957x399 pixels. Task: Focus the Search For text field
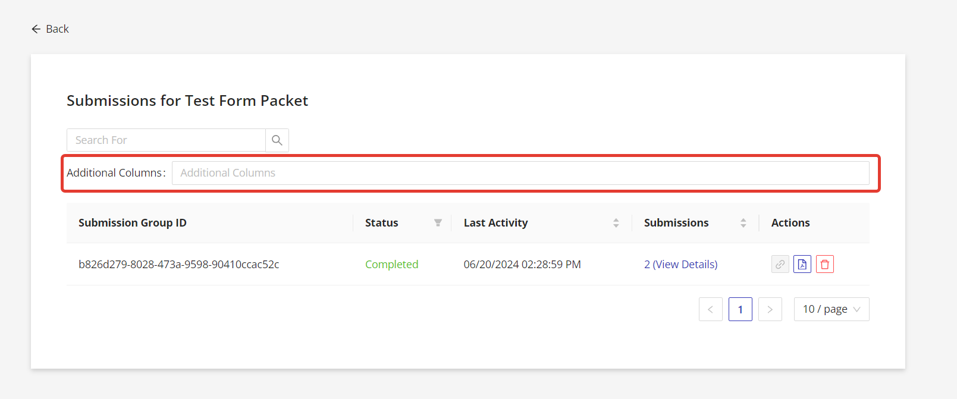tap(166, 140)
